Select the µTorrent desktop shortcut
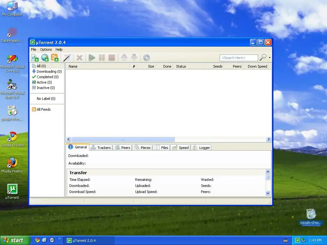Image resolution: width=327 pixels, height=245 pixels. point(12,192)
